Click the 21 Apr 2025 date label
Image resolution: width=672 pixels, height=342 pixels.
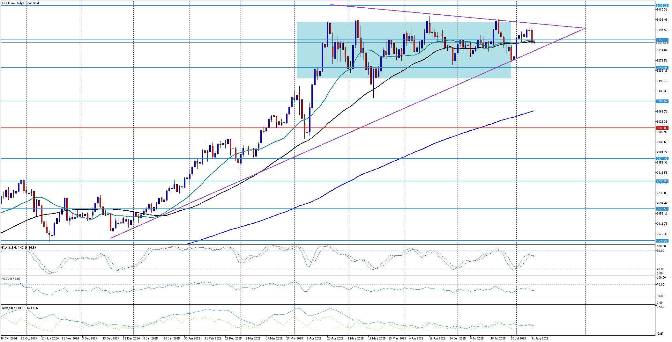pos(335,338)
